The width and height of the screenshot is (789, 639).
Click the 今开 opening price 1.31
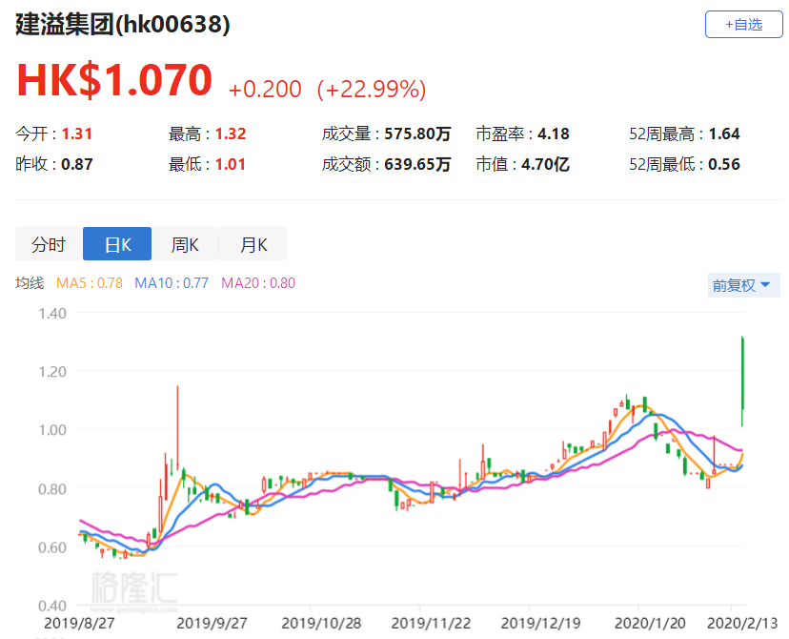point(77,134)
